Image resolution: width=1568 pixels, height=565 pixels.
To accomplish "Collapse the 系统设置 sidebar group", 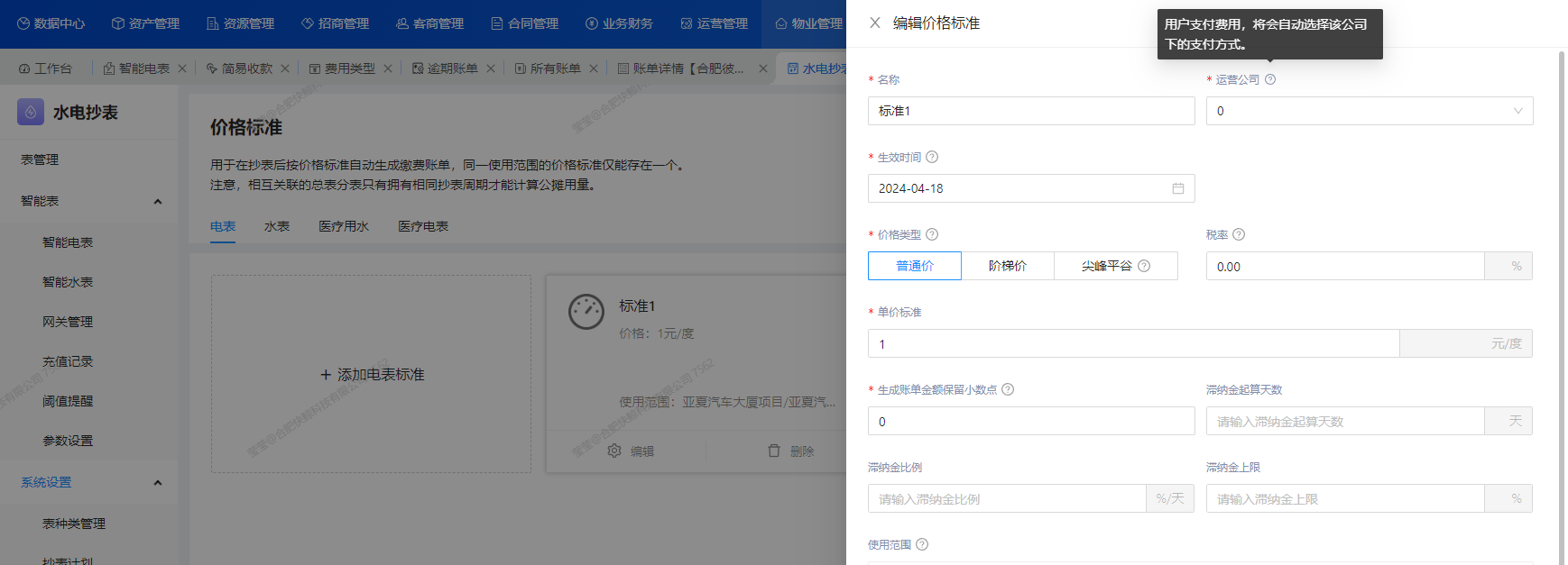I will click(x=158, y=482).
